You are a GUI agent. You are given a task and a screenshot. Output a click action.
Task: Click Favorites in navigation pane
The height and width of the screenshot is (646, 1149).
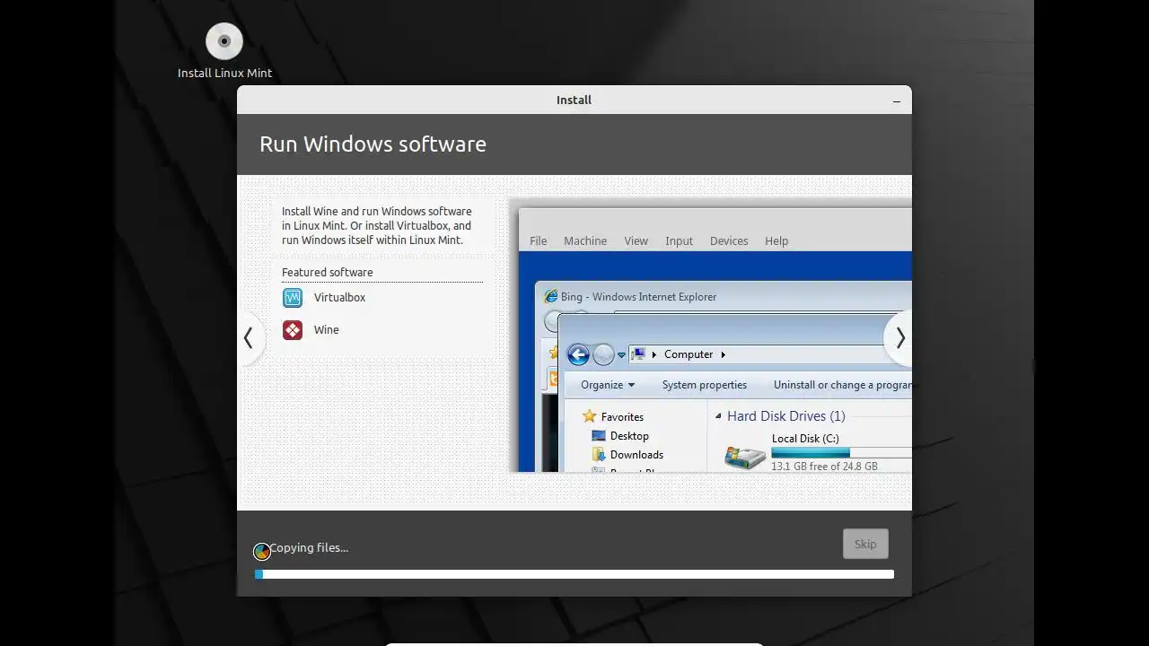point(622,417)
